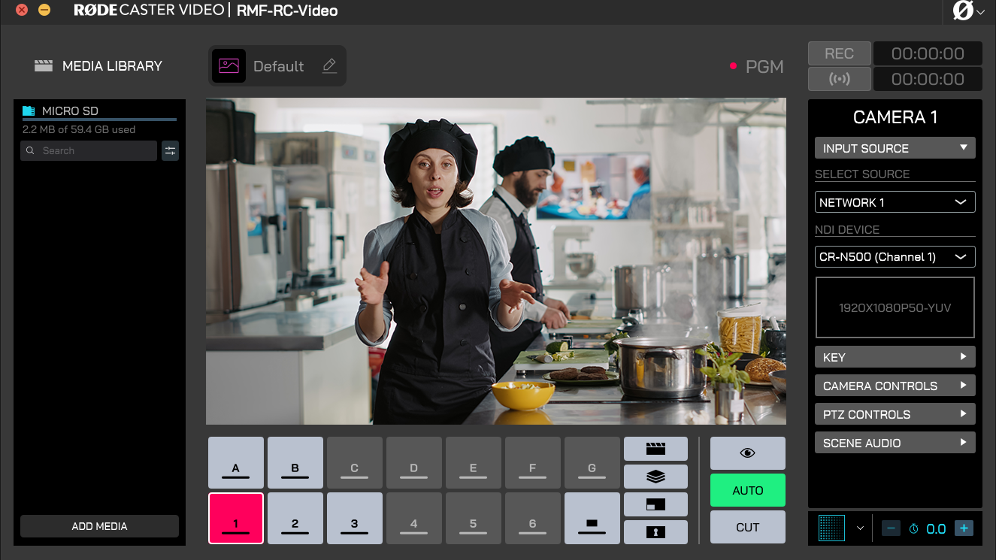Click the transition pattern thumbnail

pyautogui.click(x=831, y=528)
